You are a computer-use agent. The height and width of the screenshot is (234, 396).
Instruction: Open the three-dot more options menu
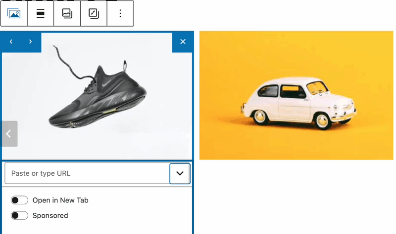click(x=120, y=14)
